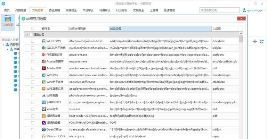267x139 pixels.
Task: Click the Microsoft Offi... project icon
Action: [44, 136]
